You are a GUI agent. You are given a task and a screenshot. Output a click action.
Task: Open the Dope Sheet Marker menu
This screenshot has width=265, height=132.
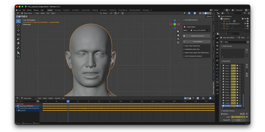point(51,98)
